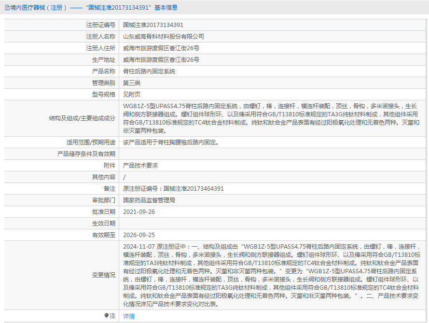Image resolution: width=429 pixels, height=323 pixels.
Task: Click the intended use text 该产品适用于脊柱胸腰椎后路内固定
Action: coord(171,142)
